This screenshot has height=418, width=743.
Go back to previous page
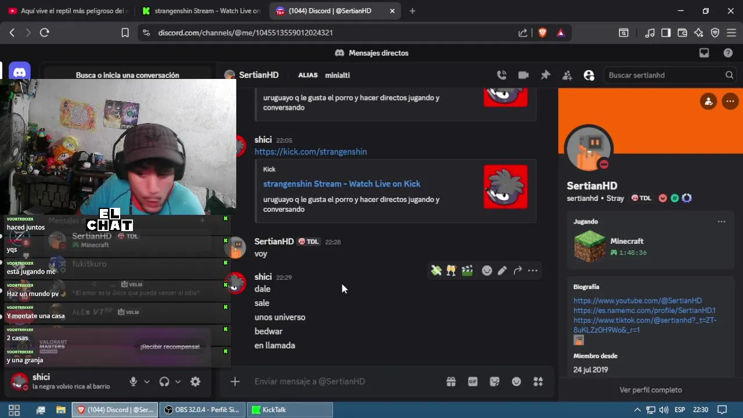point(12,33)
